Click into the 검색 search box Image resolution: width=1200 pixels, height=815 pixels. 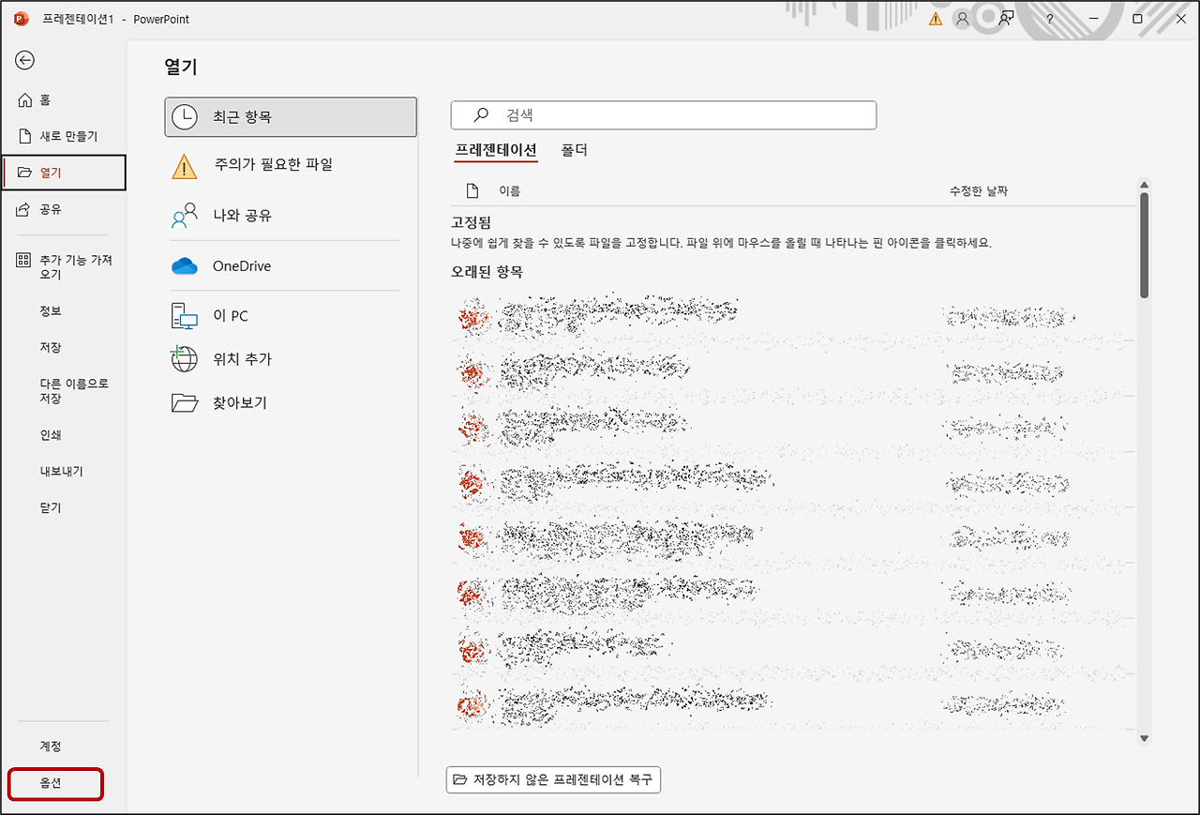(664, 115)
